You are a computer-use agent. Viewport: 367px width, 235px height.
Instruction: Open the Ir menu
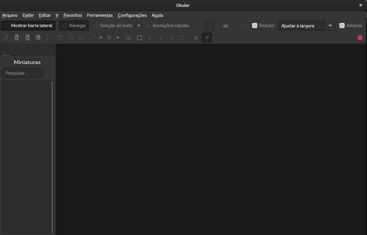tap(57, 15)
